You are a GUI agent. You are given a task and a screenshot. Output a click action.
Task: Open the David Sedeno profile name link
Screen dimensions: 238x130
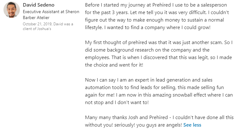pyautogui.click(x=38, y=5)
